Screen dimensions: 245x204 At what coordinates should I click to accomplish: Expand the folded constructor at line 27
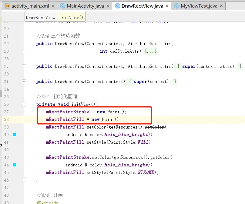(24, 66)
